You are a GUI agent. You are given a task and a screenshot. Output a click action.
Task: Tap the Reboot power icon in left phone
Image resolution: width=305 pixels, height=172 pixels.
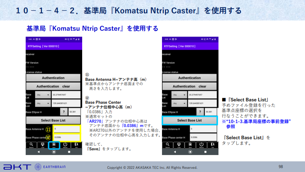[x=65, y=145]
